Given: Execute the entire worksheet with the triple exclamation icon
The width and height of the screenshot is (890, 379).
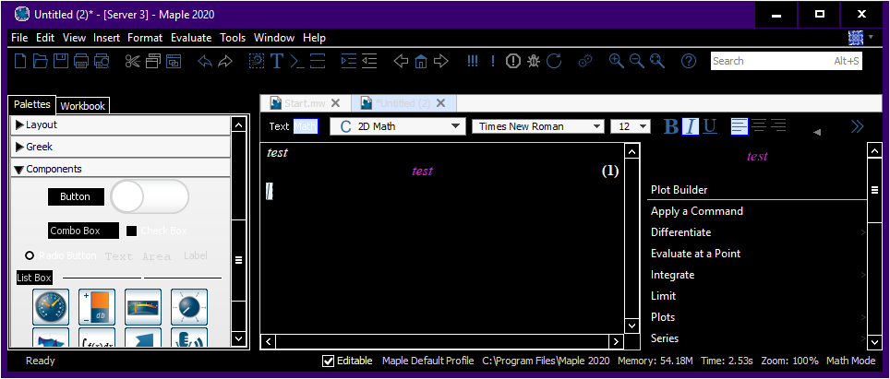Looking at the screenshot, I should click(x=473, y=61).
